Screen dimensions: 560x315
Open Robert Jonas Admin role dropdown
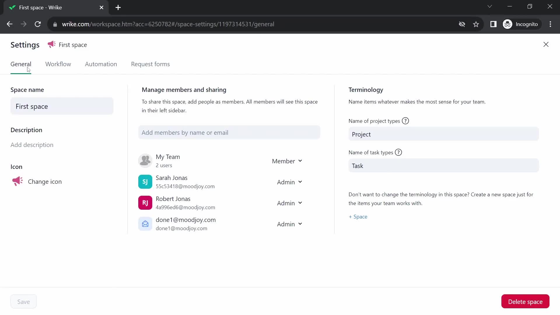(289, 203)
